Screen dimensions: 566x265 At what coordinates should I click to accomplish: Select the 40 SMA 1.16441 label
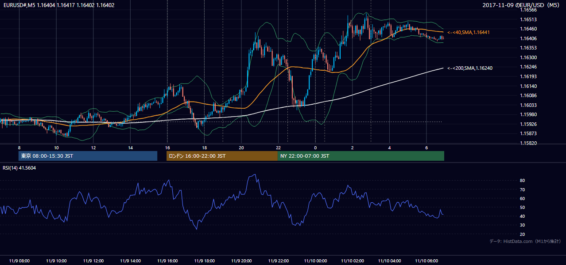(x=469, y=33)
